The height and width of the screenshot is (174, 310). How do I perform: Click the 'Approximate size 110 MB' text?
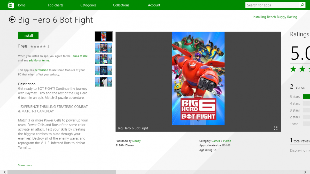215,146
